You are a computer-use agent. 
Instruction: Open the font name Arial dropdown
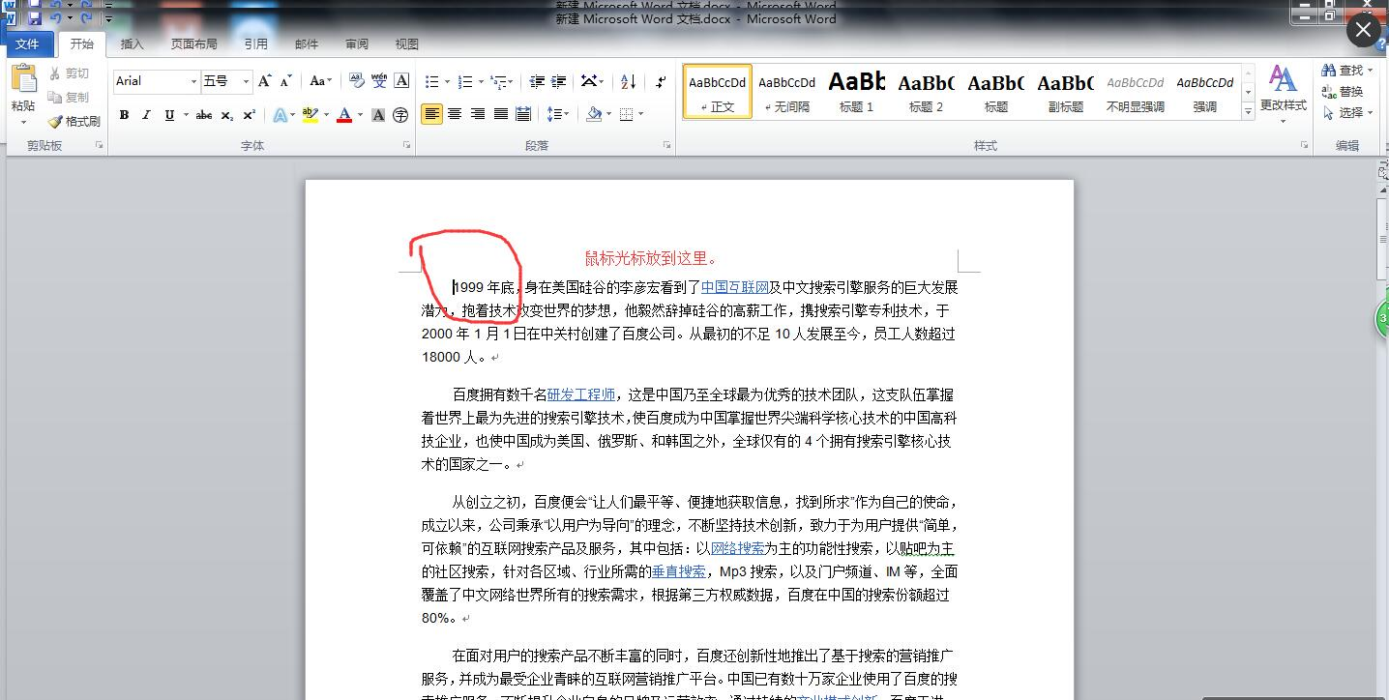tap(193, 81)
